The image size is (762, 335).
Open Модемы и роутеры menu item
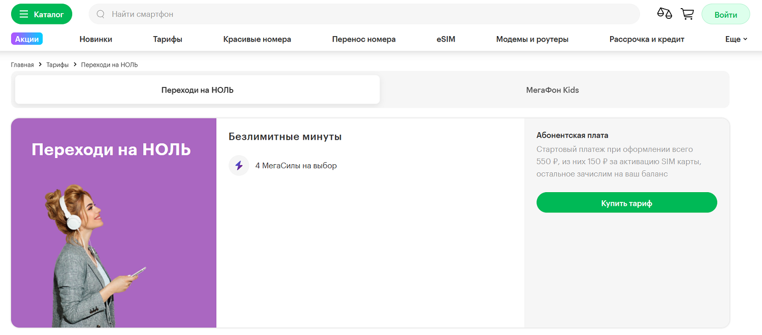coord(532,39)
